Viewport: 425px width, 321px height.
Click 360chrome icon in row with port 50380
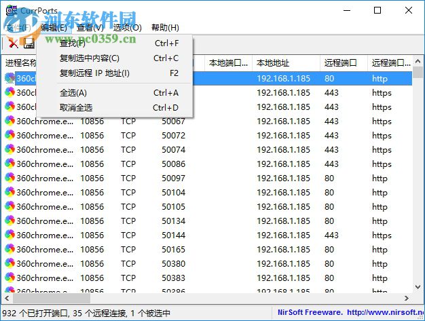click(10, 263)
